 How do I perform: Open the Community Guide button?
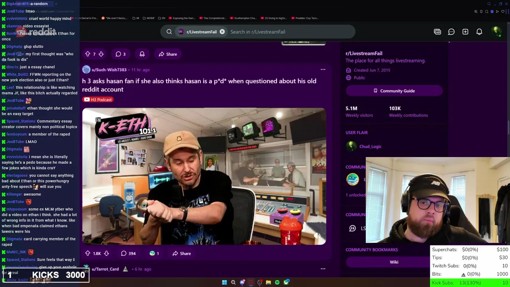pyautogui.click(x=394, y=91)
